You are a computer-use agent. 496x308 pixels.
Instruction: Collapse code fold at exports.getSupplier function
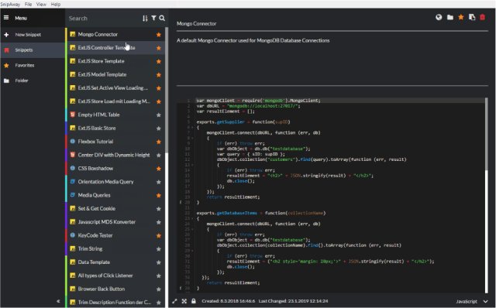point(192,127)
